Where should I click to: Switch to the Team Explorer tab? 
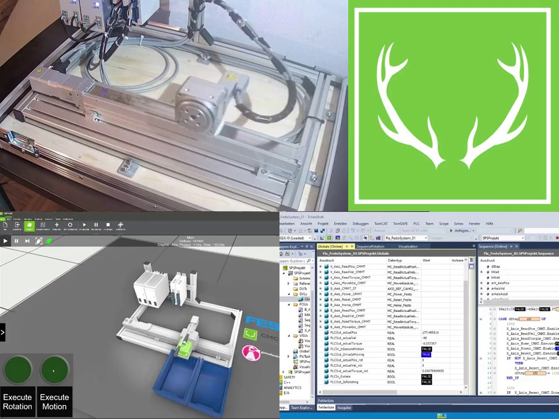301,407
